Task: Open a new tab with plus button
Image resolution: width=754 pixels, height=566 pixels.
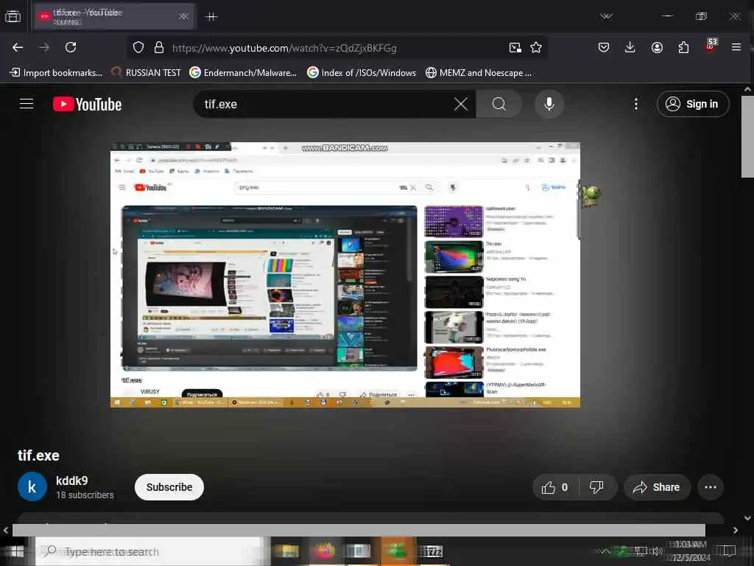Action: click(211, 17)
